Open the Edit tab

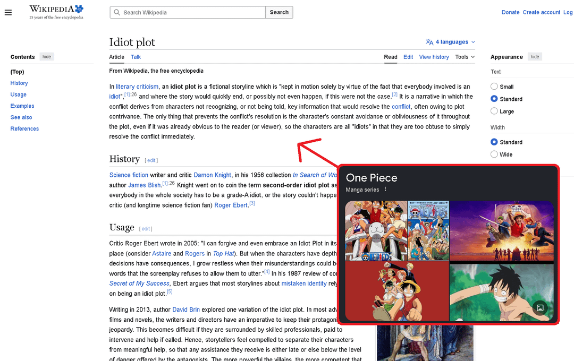(x=408, y=57)
